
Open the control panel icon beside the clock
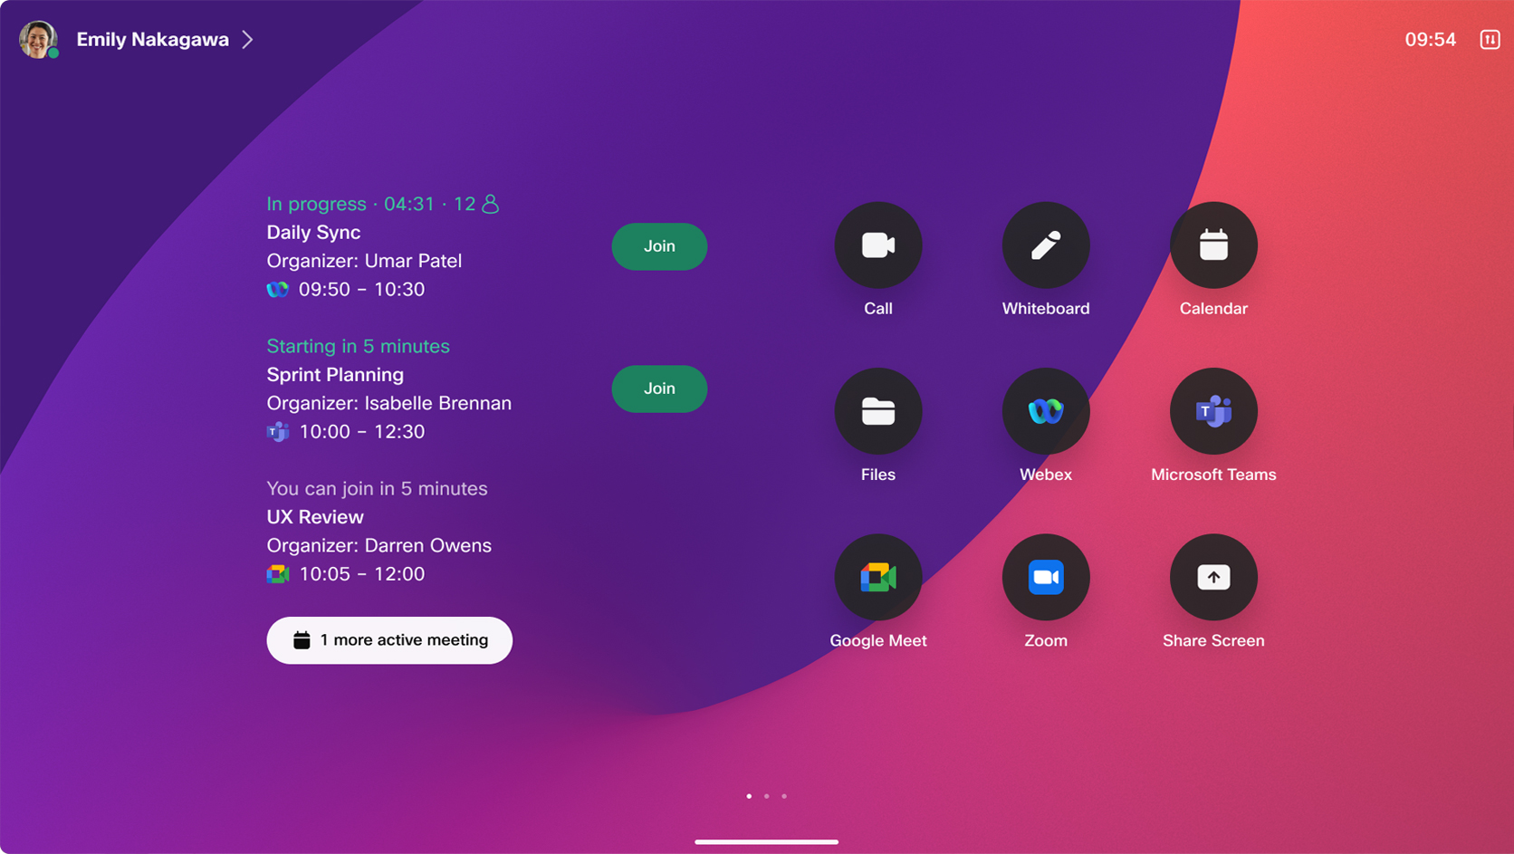[x=1490, y=40]
